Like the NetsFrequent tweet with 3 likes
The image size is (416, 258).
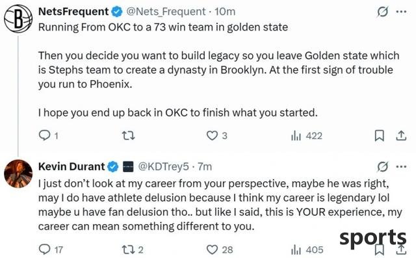(x=217, y=136)
